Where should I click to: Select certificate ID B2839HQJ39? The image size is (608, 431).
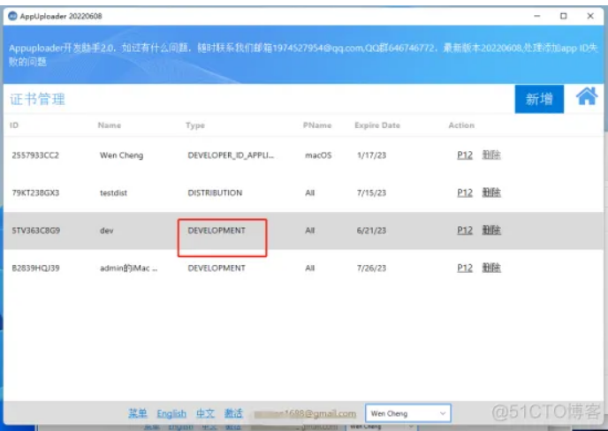(x=35, y=268)
